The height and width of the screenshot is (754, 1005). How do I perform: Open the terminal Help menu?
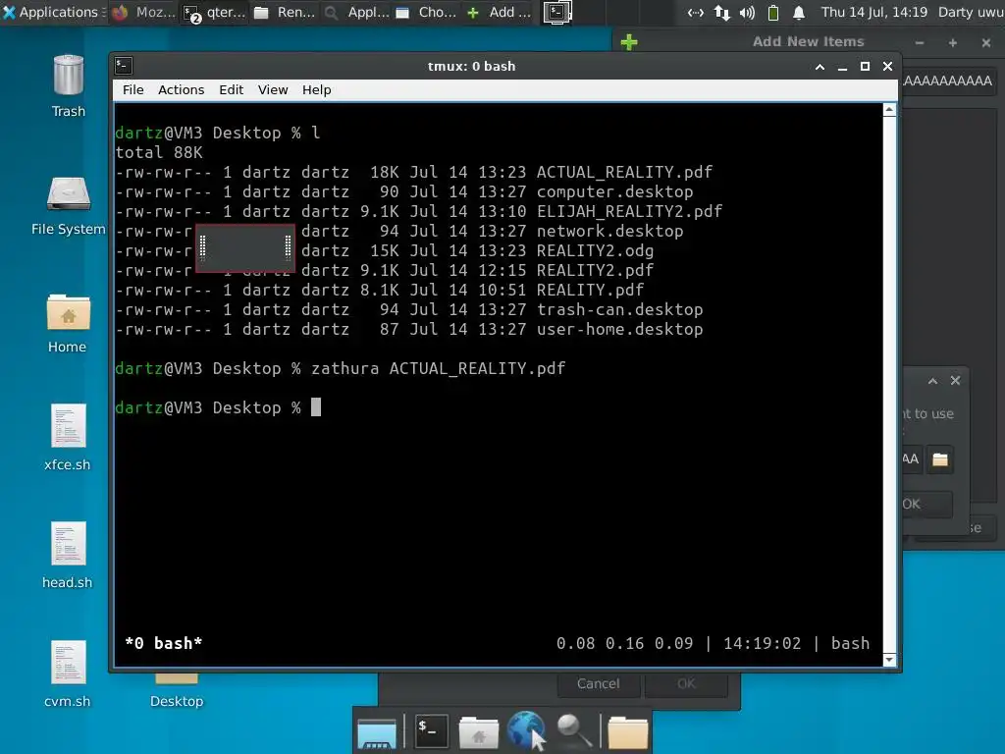317,89
